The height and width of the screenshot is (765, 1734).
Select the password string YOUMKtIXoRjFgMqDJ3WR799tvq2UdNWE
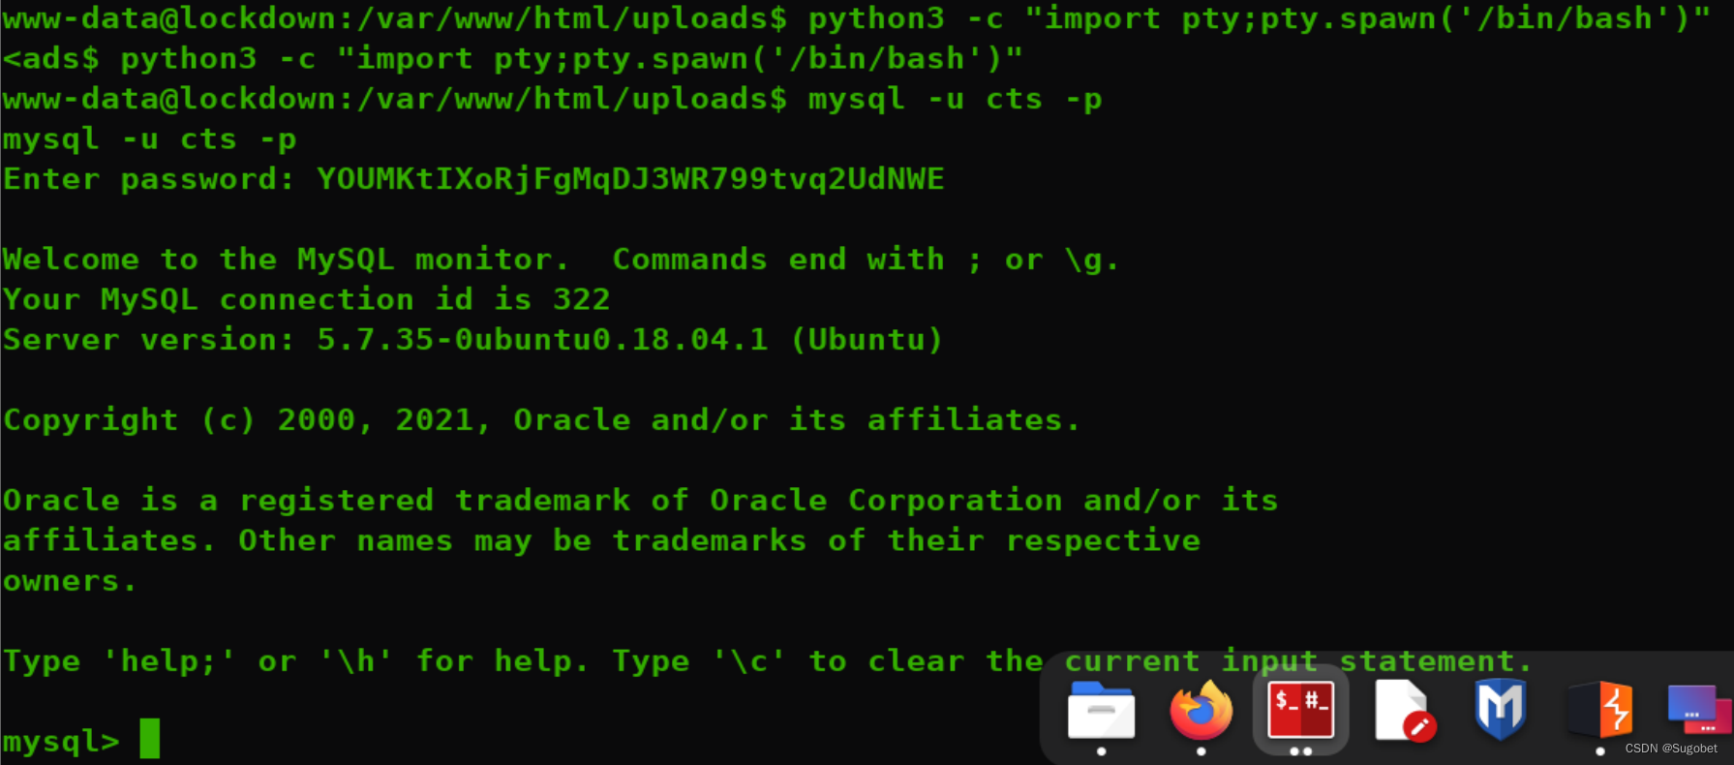coord(630,179)
